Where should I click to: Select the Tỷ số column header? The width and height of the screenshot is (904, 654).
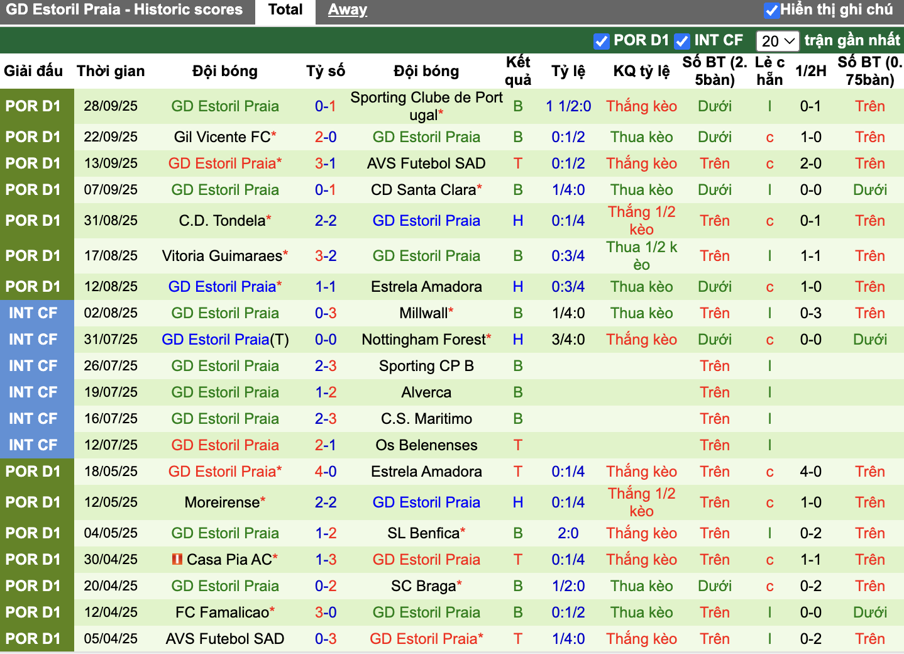click(326, 71)
